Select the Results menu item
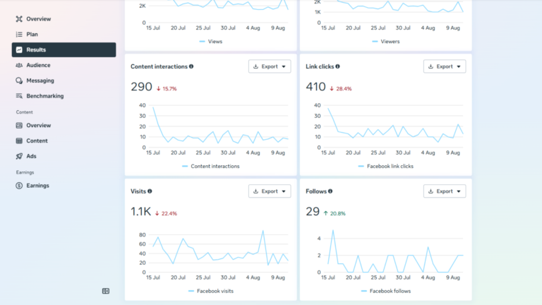 pos(64,50)
